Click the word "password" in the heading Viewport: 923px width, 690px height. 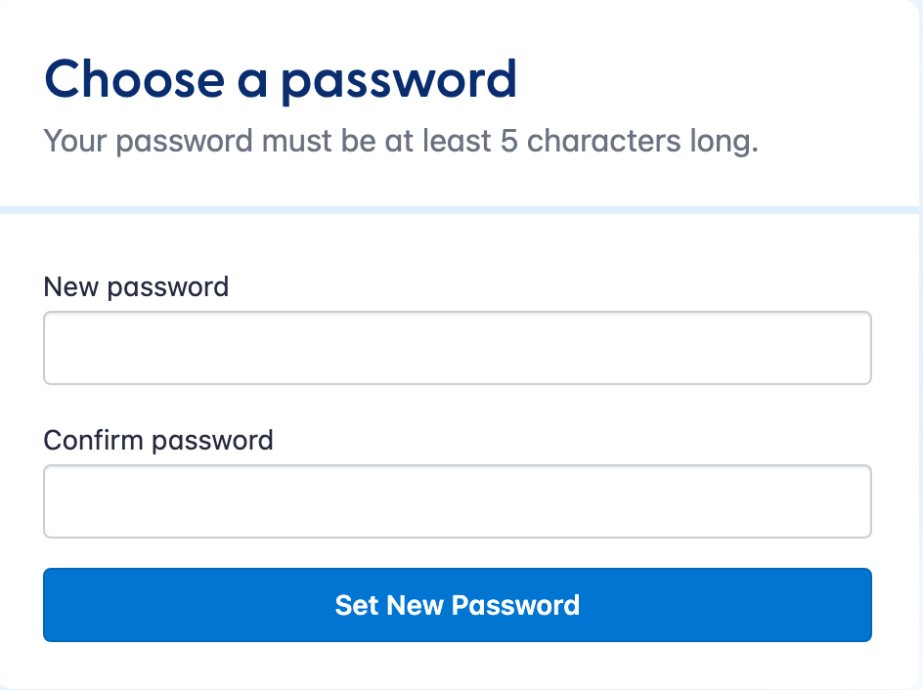click(x=399, y=81)
